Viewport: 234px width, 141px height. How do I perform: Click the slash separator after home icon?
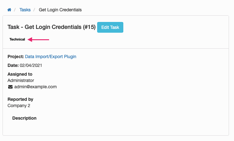[x=15, y=10]
